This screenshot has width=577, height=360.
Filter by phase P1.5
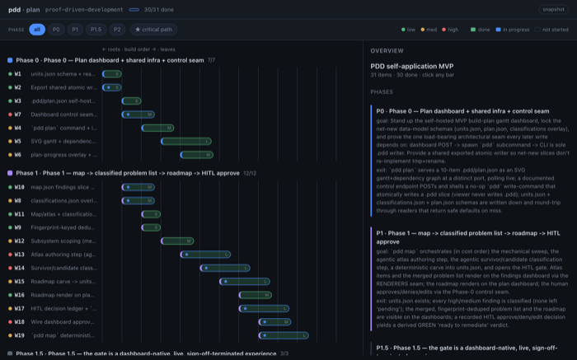(96, 30)
